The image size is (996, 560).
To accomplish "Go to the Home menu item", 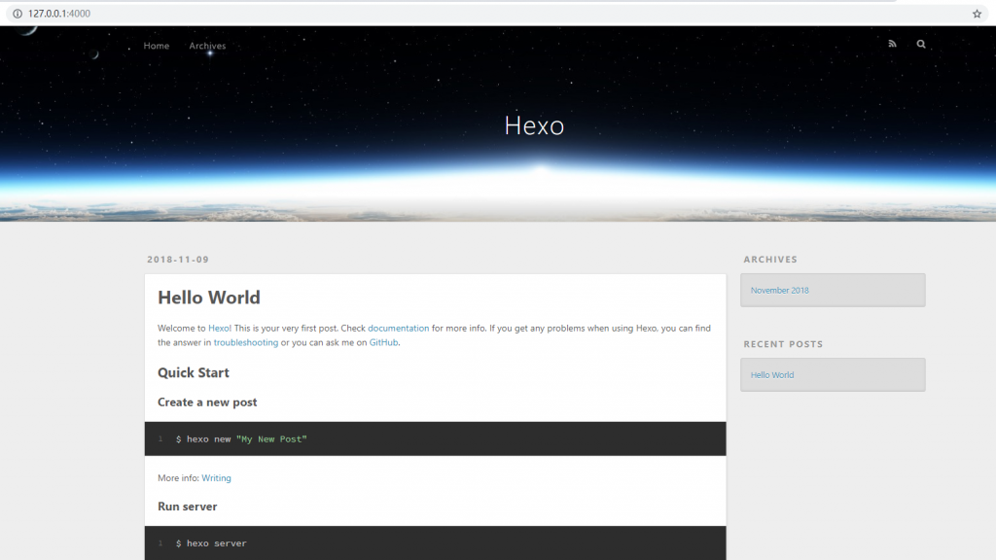I will (157, 46).
